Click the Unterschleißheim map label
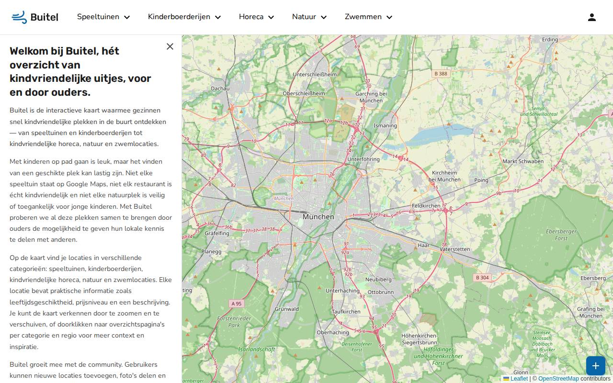Screen dimensions: 613x383 pos(315,75)
